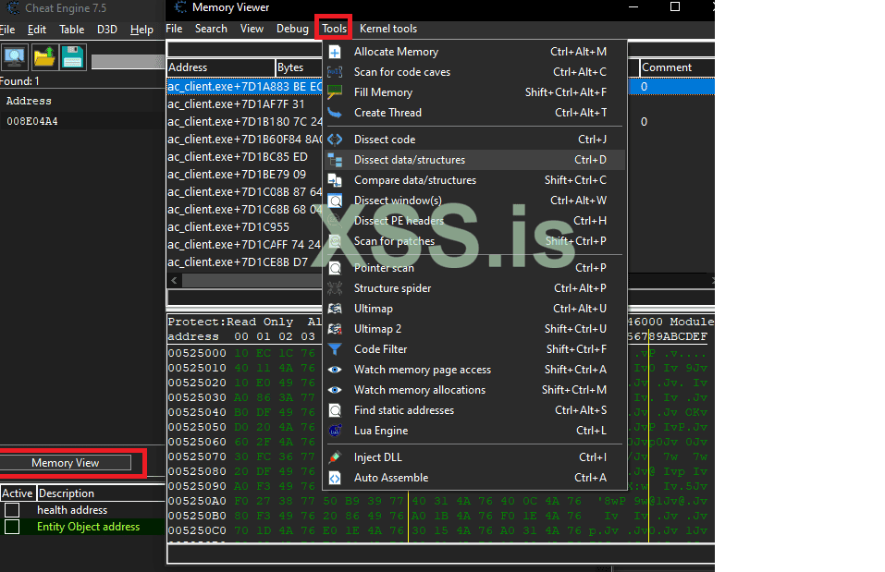Choose Find static addresses menu entry

(x=474, y=410)
